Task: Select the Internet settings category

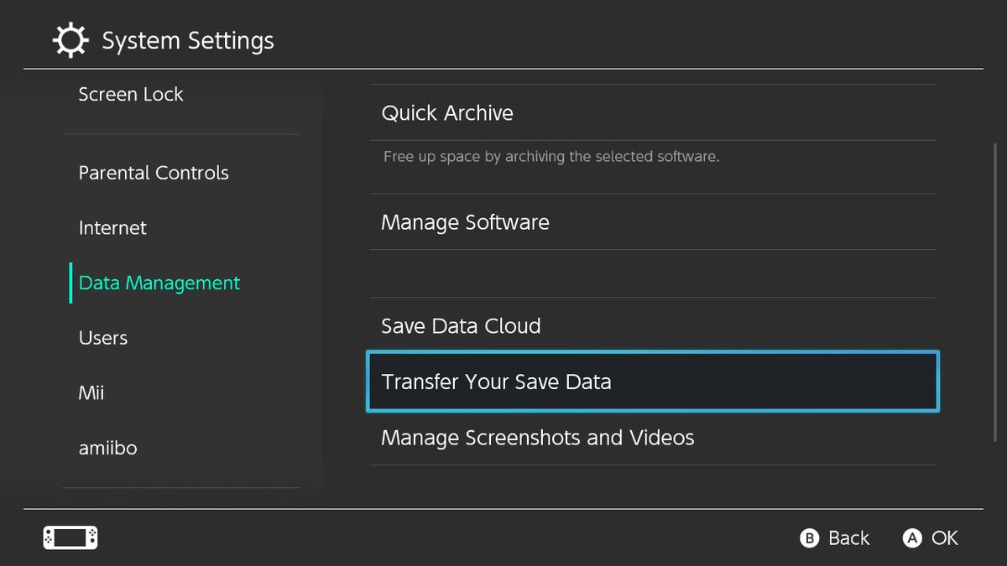Action: 112,228
